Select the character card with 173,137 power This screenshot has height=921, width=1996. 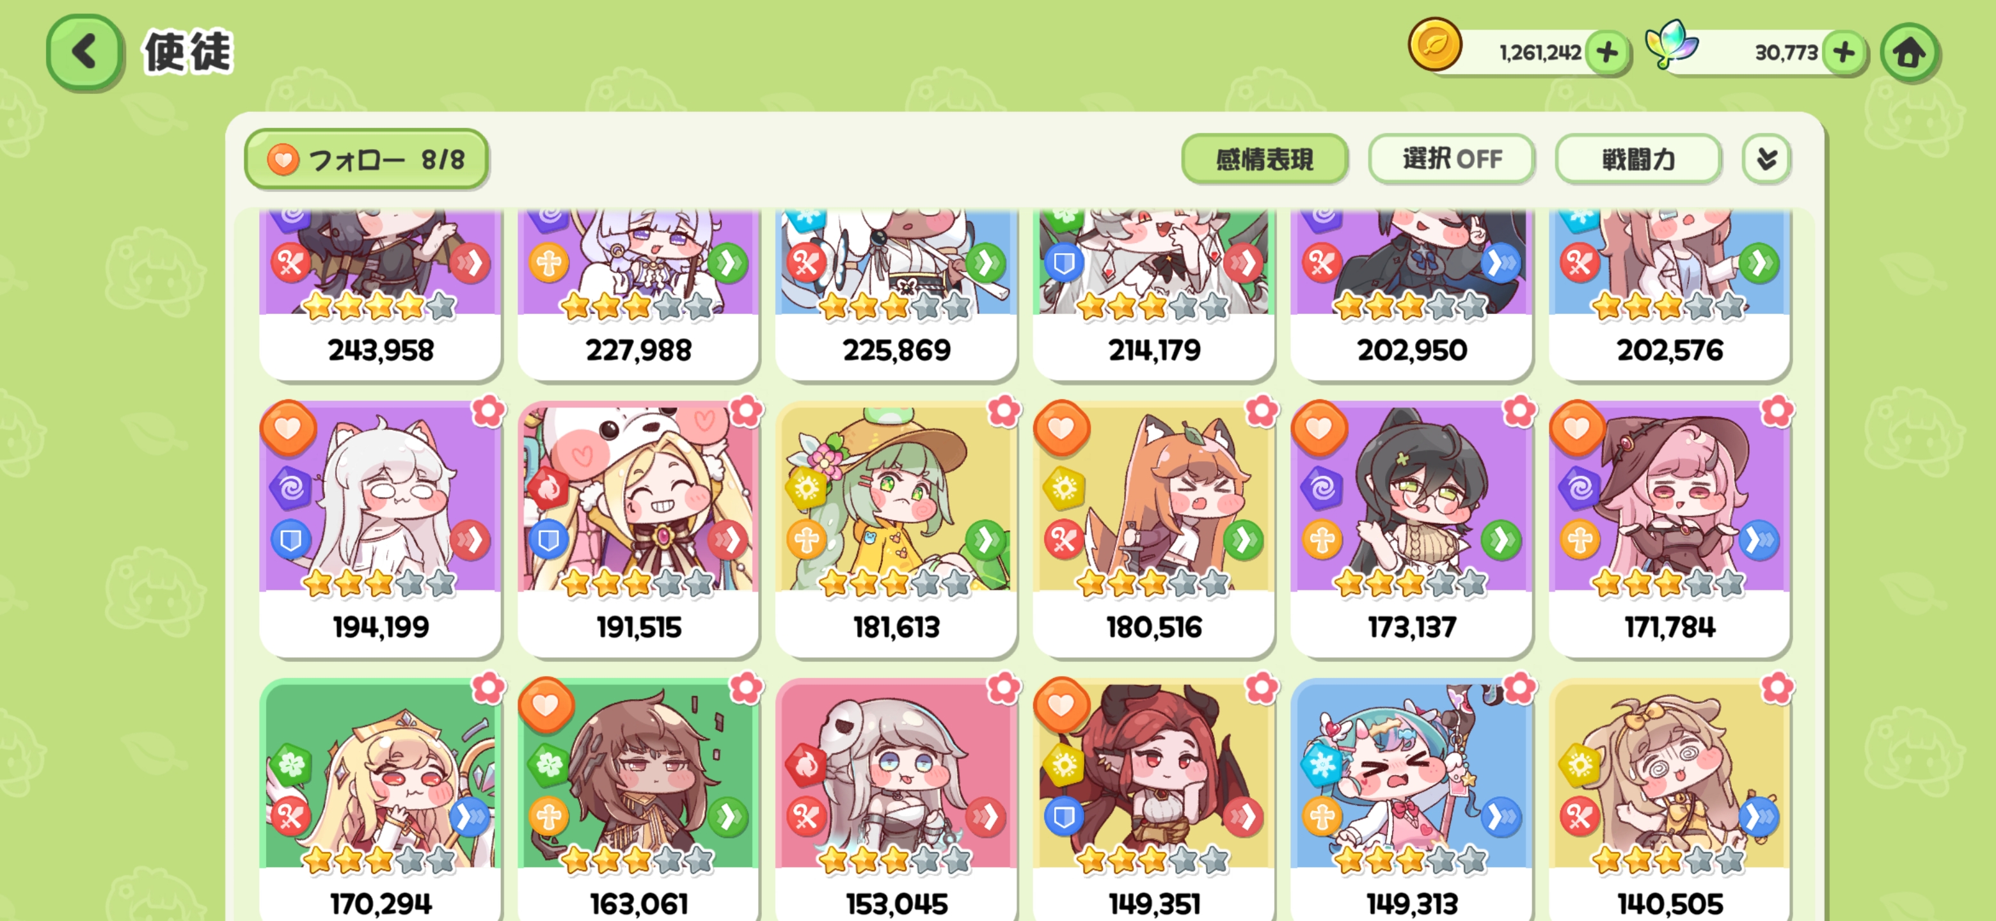pyautogui.click(x=1411, y=529)
